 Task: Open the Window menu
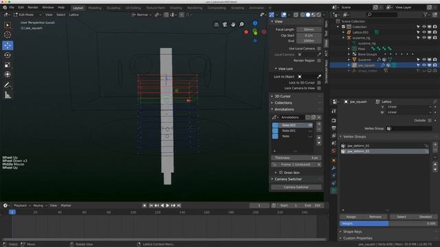[48, 8]
